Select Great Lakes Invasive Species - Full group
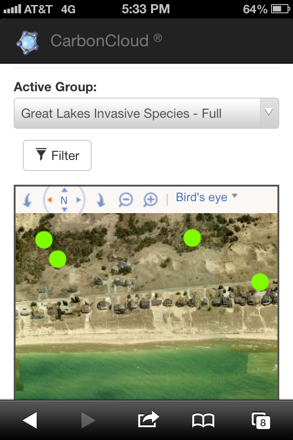This screenshot has width=293, height=440. click(136, 113)
